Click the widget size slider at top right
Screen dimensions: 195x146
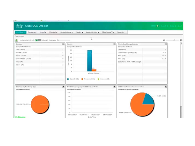coord(174,40)
